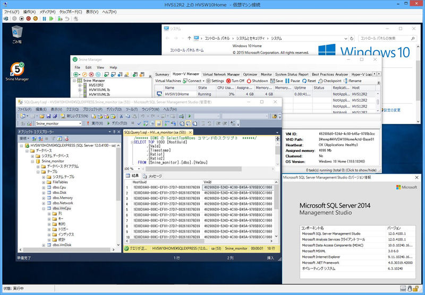The height and width of the screenshot is (295, 425).
Task: Expand the dbo.Cpu table node
Action: click(44, 187)
